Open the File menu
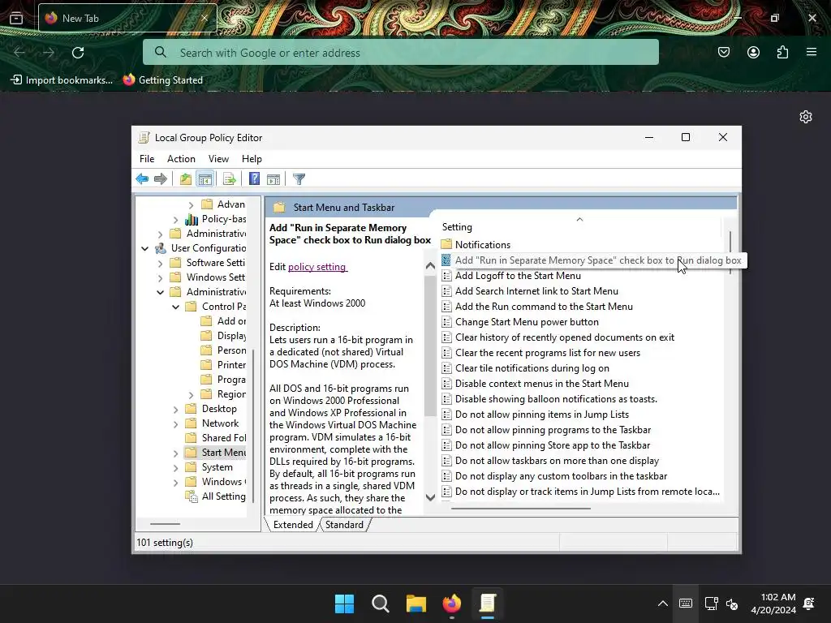The height and width of the screenshot is (623, 831). [147, 159]
